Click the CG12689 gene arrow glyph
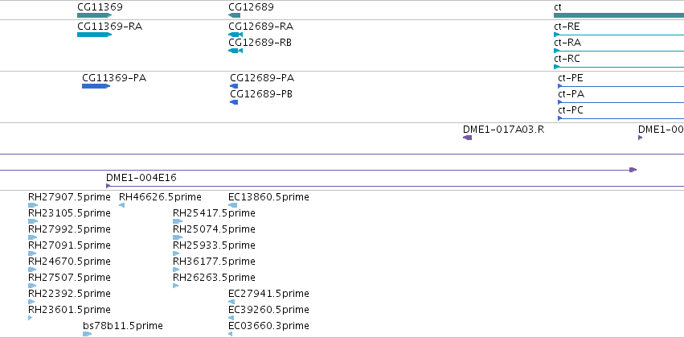 click(234, 15)
